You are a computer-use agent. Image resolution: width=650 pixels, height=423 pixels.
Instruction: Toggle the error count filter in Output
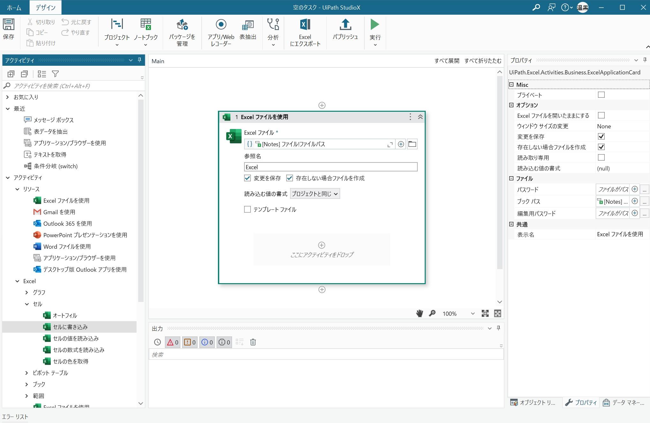172,342
